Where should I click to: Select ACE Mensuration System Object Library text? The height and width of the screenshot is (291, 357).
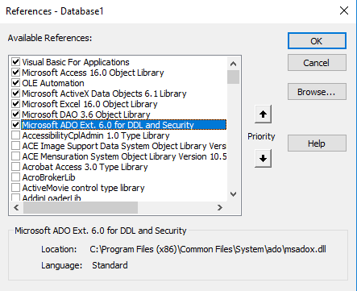124,156
